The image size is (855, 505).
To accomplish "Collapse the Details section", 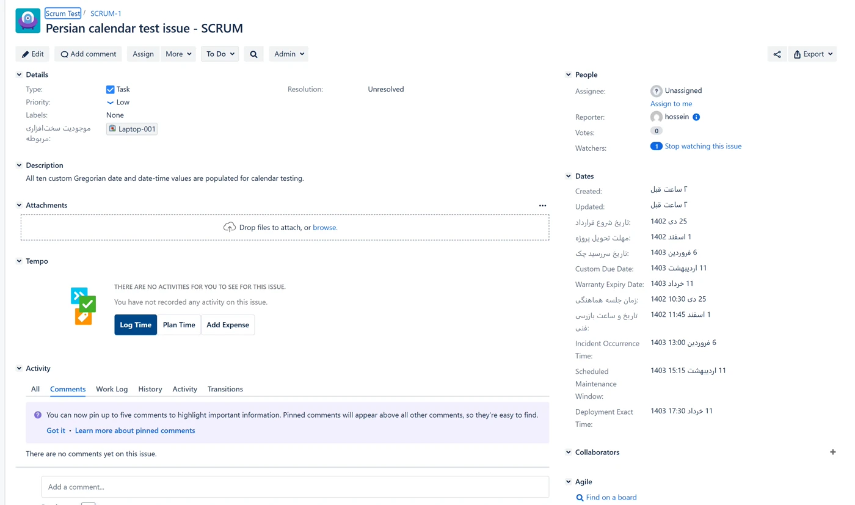I will click(x=19, y=74).
